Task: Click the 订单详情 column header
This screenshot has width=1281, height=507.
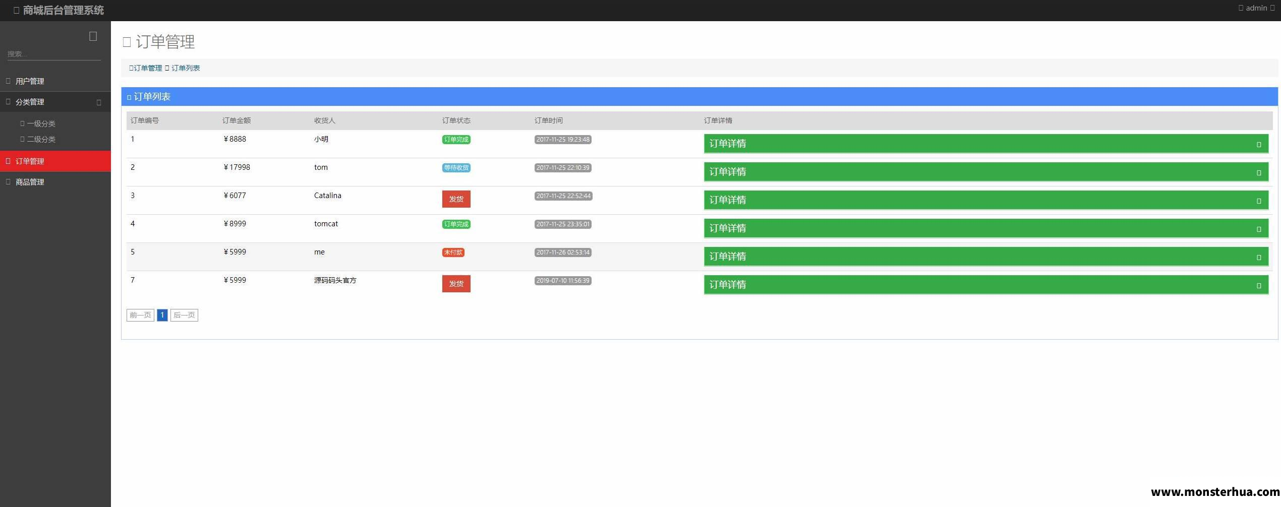Action: [x=718, y=120]
